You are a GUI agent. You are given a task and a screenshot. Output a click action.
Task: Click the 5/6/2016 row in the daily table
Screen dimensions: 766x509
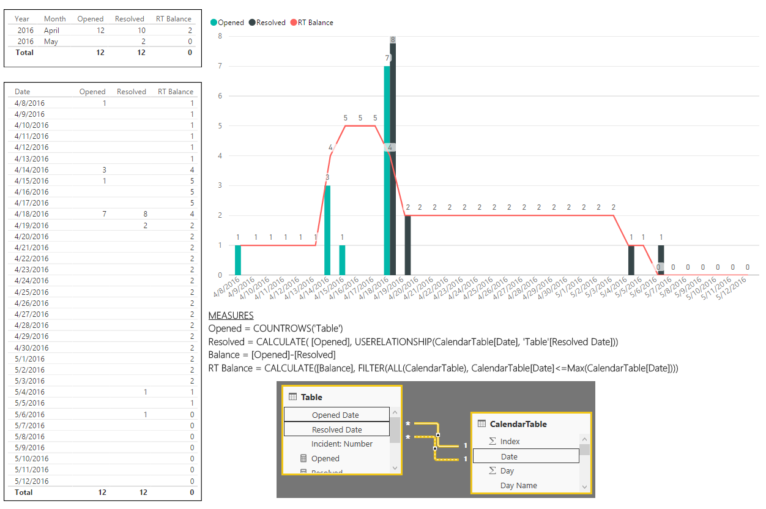(103, 414)
